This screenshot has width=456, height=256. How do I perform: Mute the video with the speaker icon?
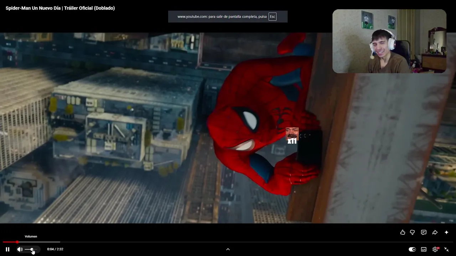click(x=20, y=249)
